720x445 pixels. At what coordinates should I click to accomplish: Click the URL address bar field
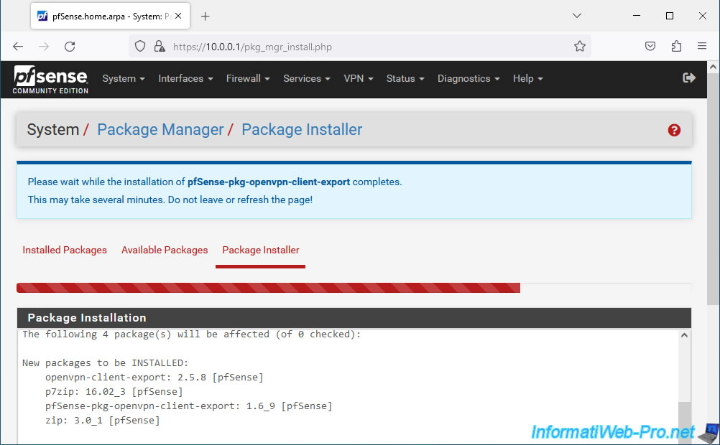[358, 47]
